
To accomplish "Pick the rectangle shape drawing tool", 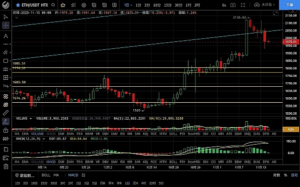I will click(x=5, y=61).
